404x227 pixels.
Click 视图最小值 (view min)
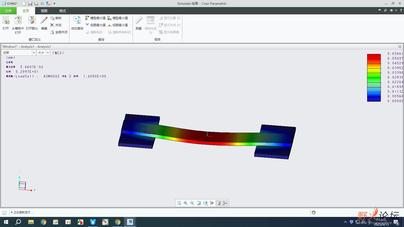[x=118, y=25]
